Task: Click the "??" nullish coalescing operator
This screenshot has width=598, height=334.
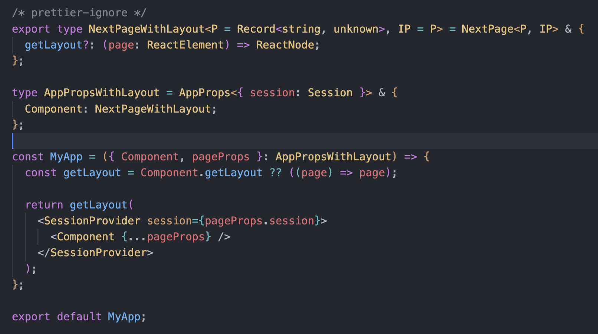Action: 275,173
